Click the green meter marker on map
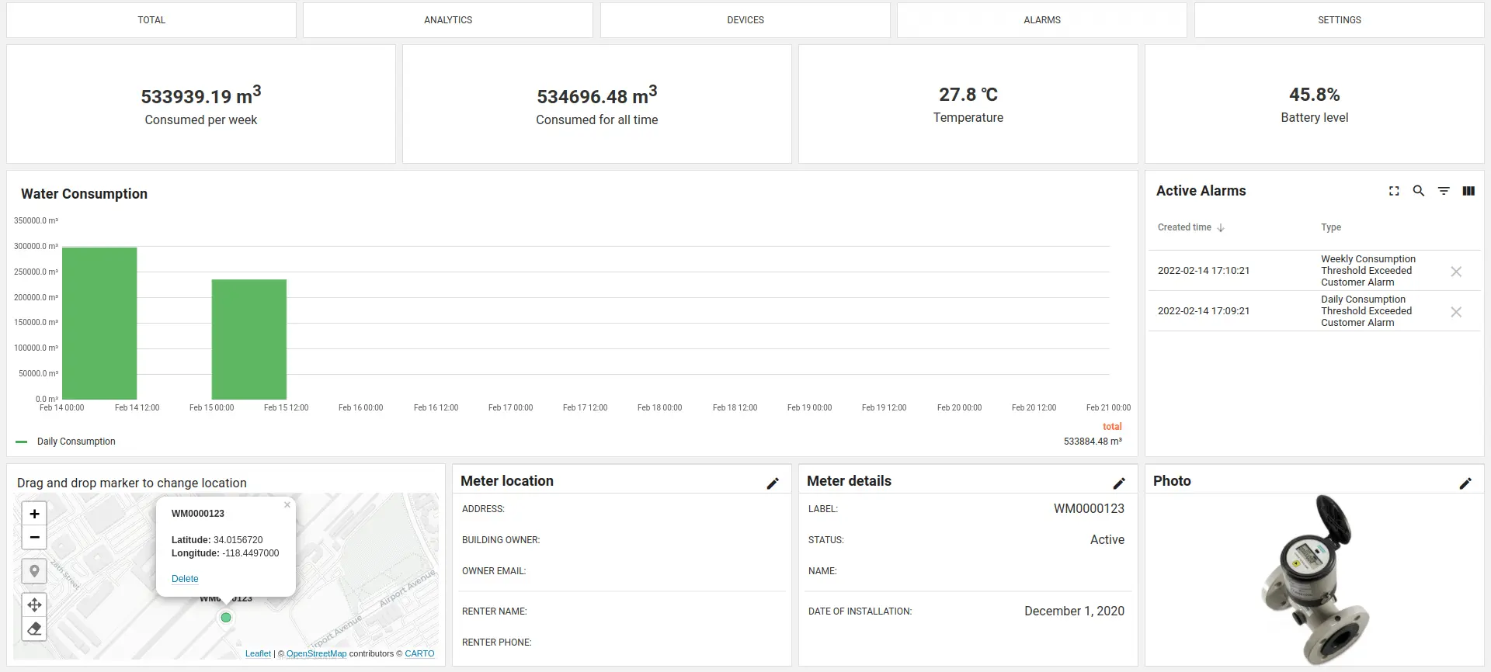The height and width of the screenshot is (672, 1491). point(226,618)
